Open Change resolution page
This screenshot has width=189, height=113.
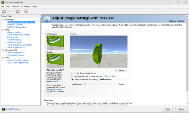tap(14, 32)
